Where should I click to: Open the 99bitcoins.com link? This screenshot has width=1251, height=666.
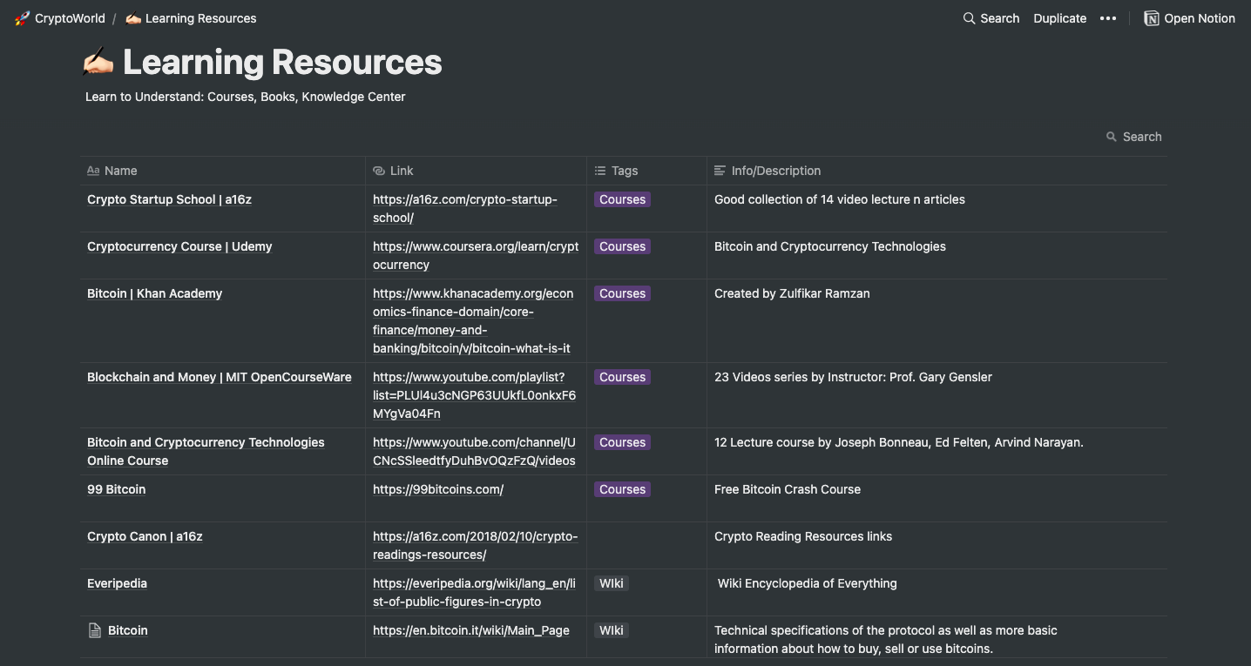[x=438, y=489]
